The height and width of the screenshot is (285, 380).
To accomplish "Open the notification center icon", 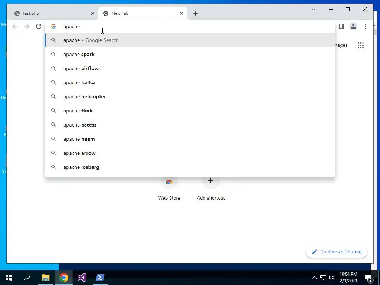I will 368,278.
